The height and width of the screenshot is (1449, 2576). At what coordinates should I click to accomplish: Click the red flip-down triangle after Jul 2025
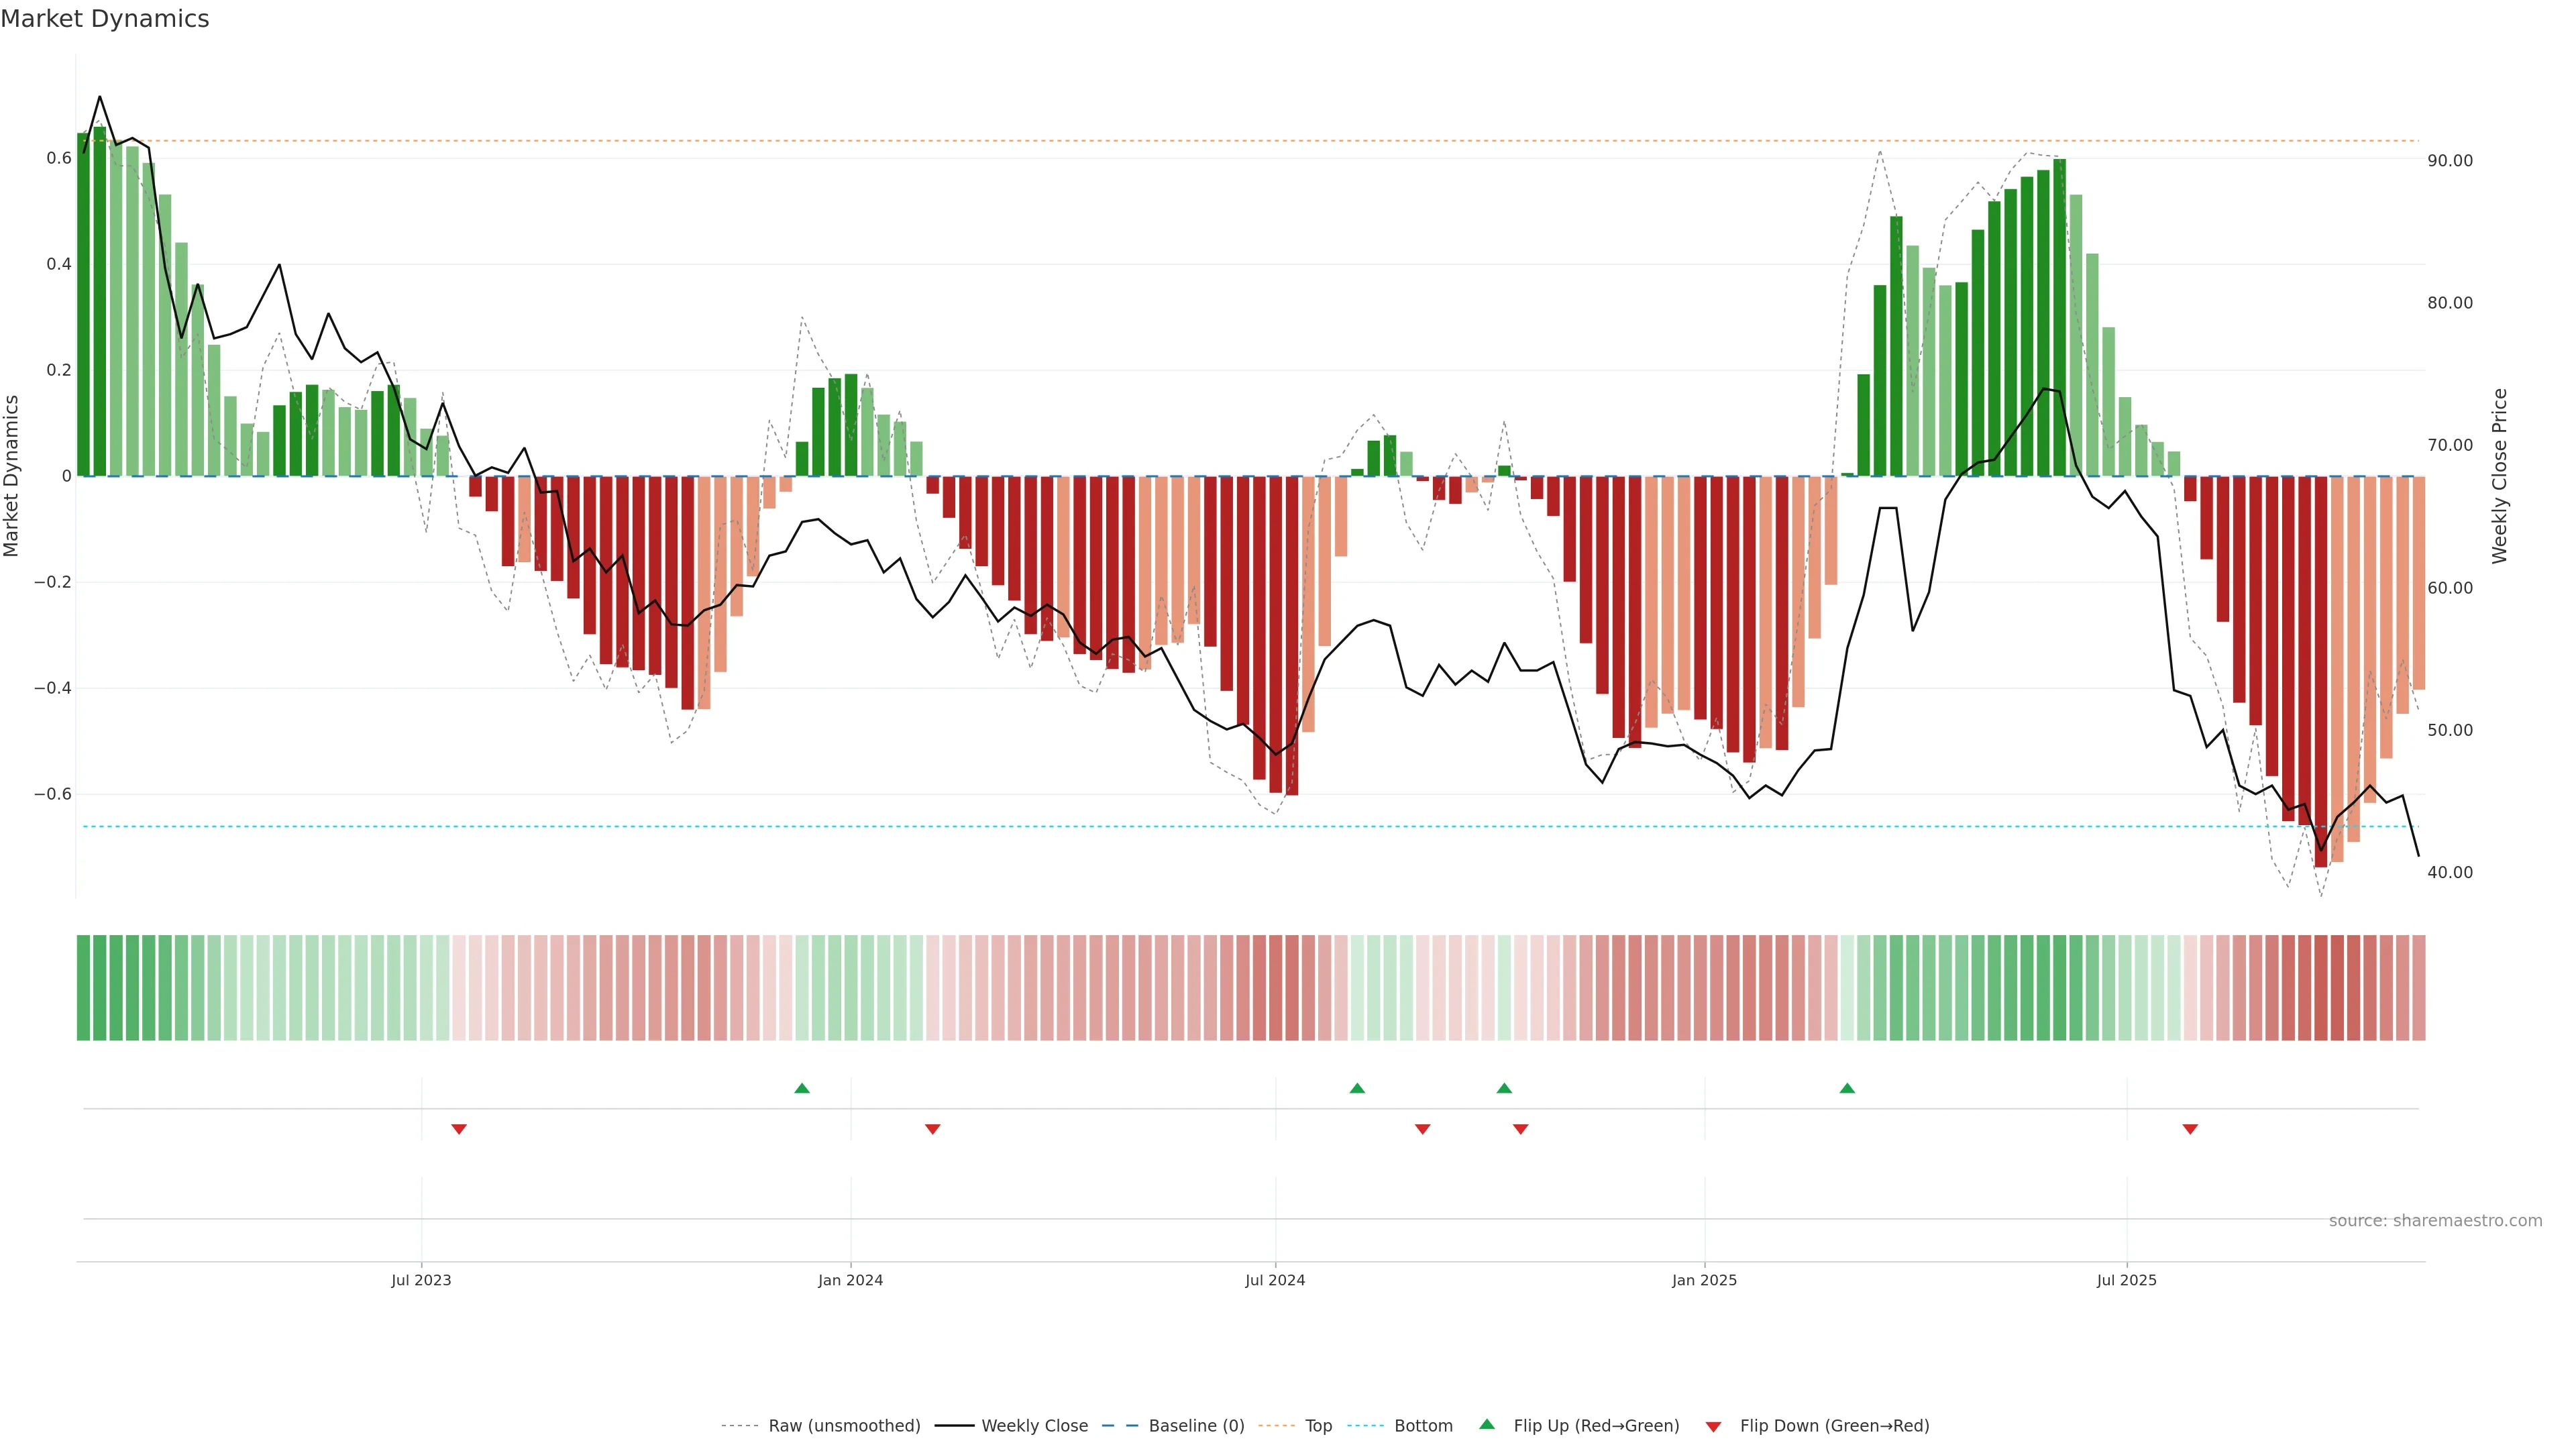2190,1129
